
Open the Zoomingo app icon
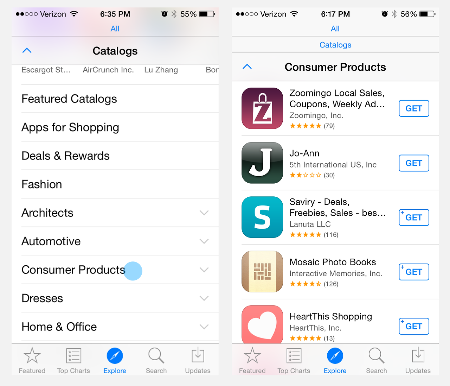coord(262,108)
